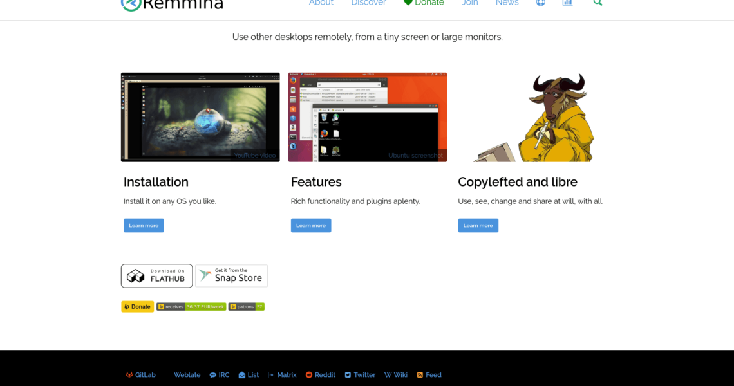Open the YouTube video thumbnail
The height and width of the screenshot is (386, 734).
tap(200, 117)
